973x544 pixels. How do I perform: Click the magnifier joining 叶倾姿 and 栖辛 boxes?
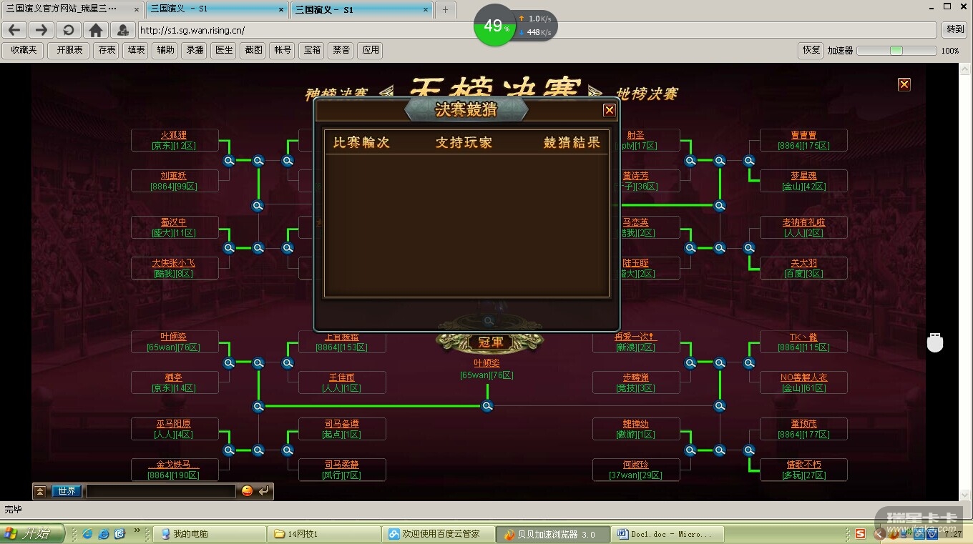229,363
